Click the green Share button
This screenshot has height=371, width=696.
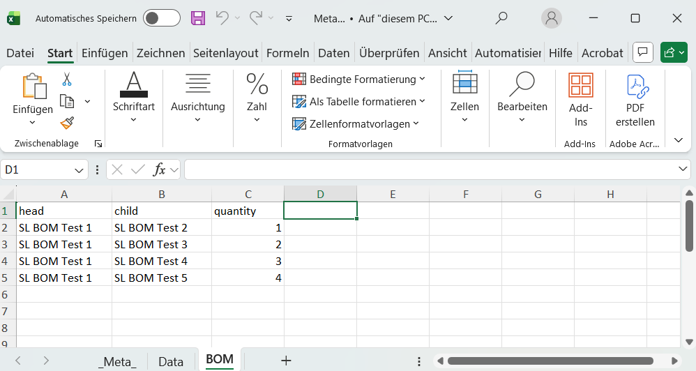click(674, 53)
